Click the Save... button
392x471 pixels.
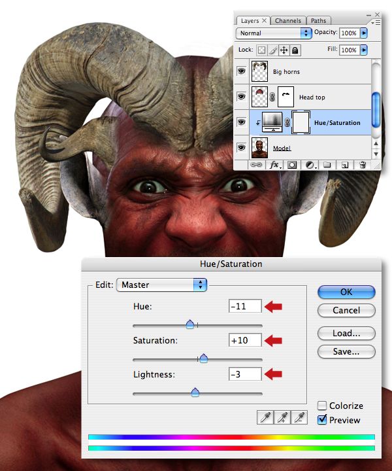(x=346, y=351)
